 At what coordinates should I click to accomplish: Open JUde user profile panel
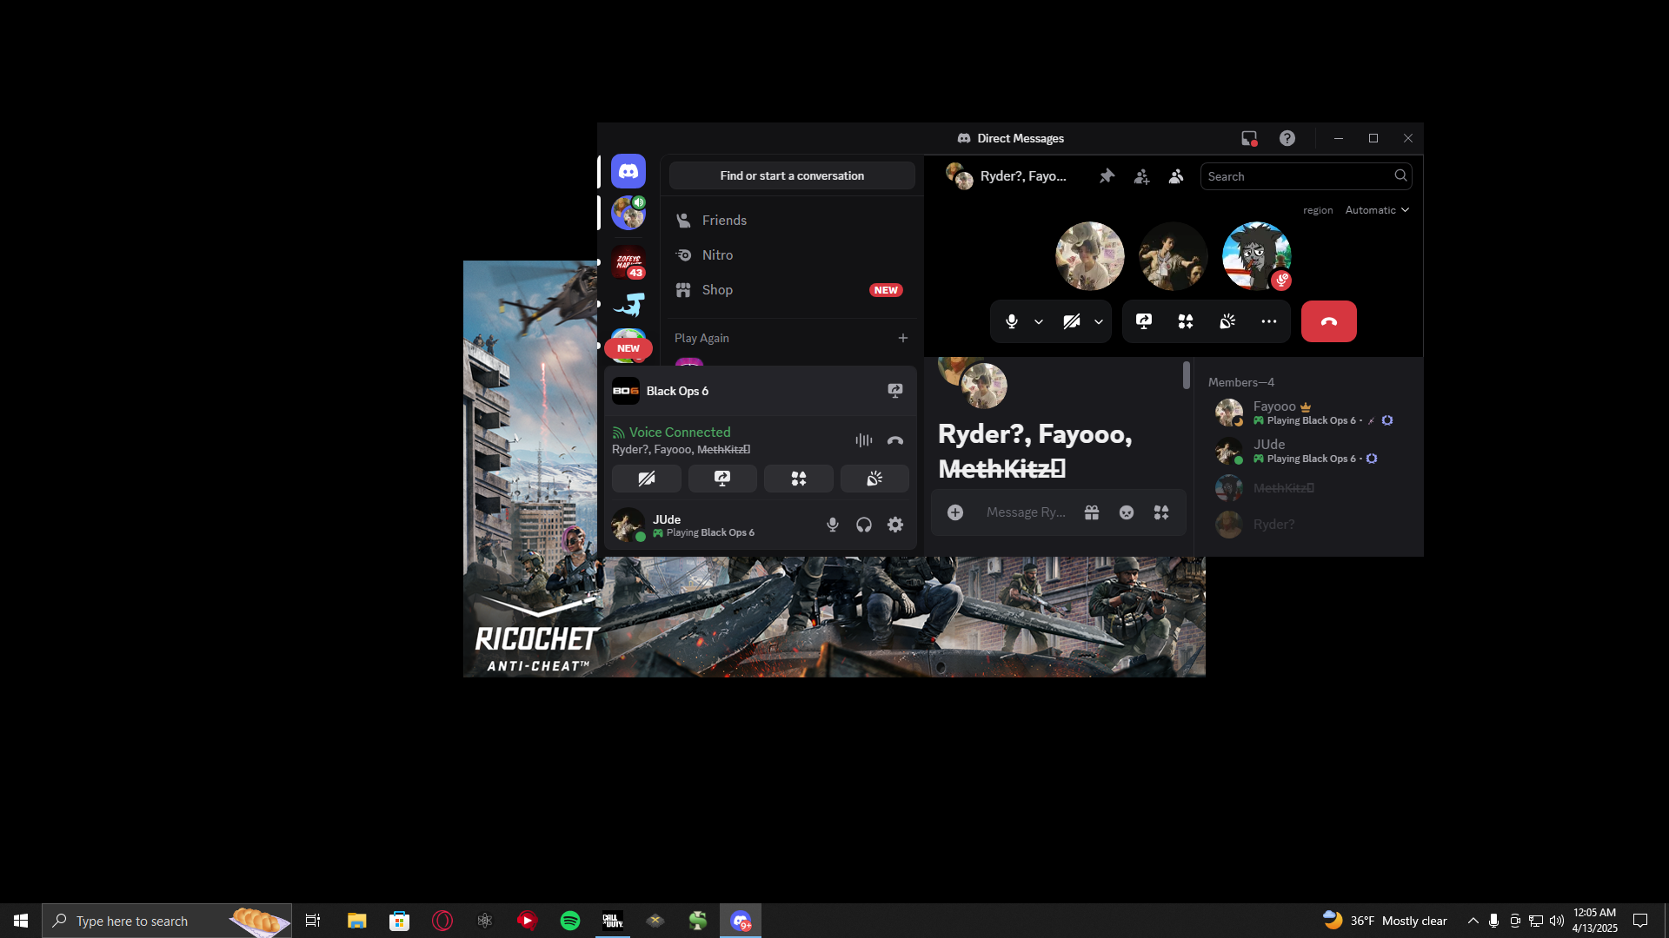click(684, 525)
